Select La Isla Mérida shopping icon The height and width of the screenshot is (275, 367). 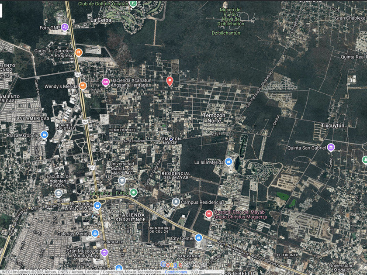pos(229,162)
